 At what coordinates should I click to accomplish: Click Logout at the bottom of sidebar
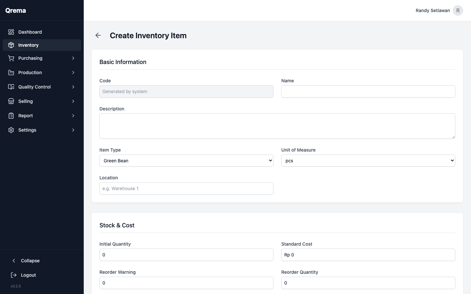(x=28, y=275)
